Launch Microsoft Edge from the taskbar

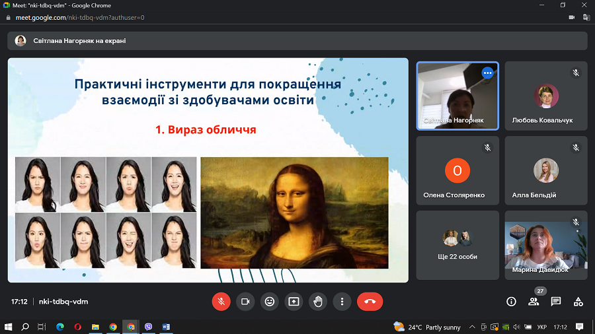coord(60,327)
